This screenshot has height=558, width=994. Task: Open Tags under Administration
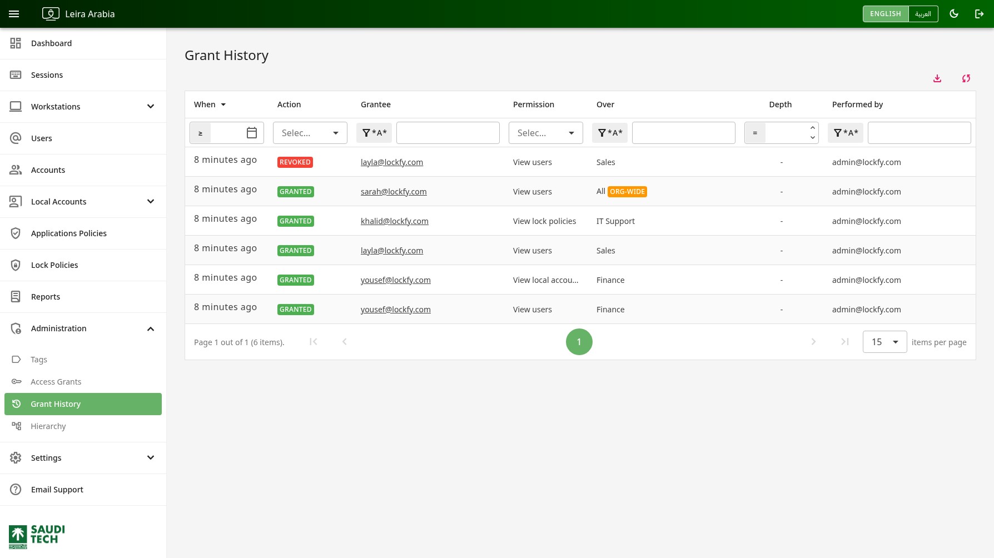pyautogui.click(x=83, y=360)
